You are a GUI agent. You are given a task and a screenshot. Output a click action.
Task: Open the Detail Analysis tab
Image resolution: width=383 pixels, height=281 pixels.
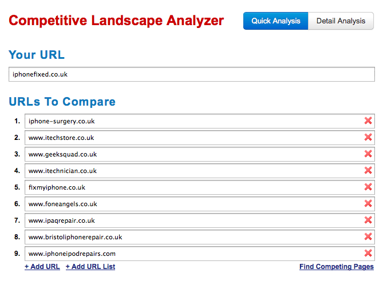click(x=341, y=21)
